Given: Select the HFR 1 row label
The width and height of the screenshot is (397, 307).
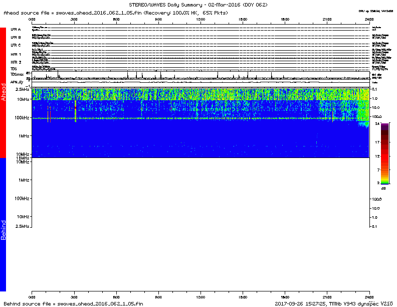Looking at the screenshot, I should pos(16,54).
